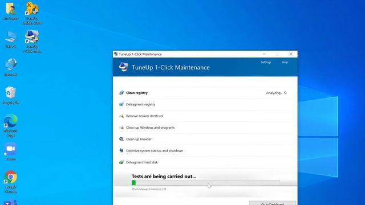Select the Remove broken shortcuts text
365x205 pixels.
pyautogui.click(x=144, y=116)
